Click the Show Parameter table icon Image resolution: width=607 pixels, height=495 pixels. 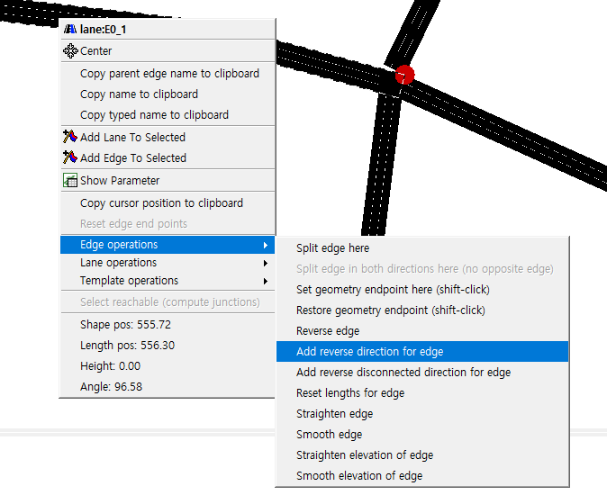pyautogui.click(x=70, y=180)
